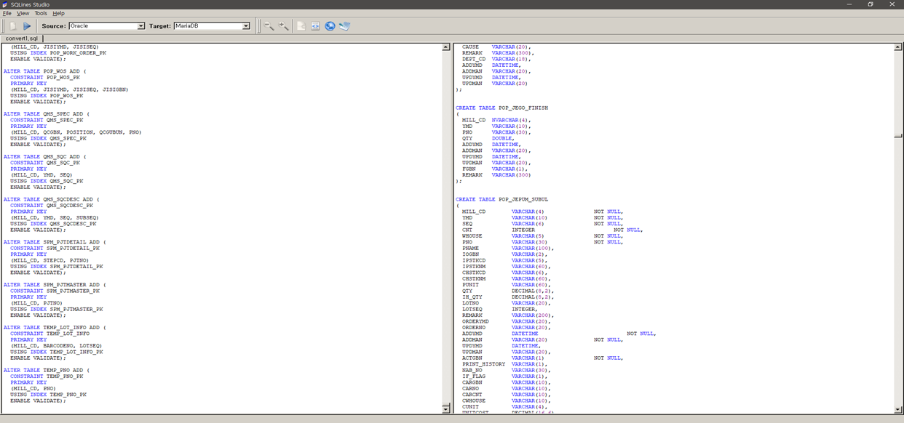Screen dimensions: 904x423
Task: Click the 'FGBN VARCHAR(1)' column line
Action: [495, 169]
